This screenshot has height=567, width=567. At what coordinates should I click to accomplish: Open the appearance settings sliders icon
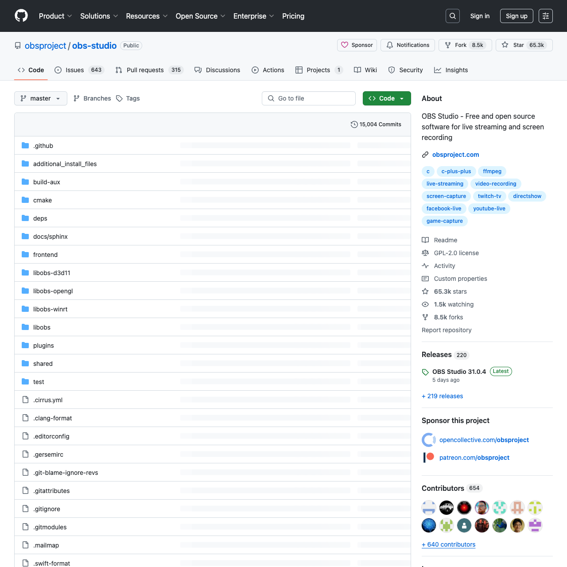pyautogui.click(x=546, y=16)
